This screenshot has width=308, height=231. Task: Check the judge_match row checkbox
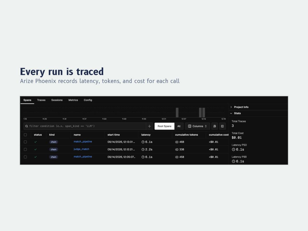25,149
